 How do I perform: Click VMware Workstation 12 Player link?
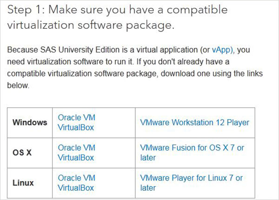point(194,123)
